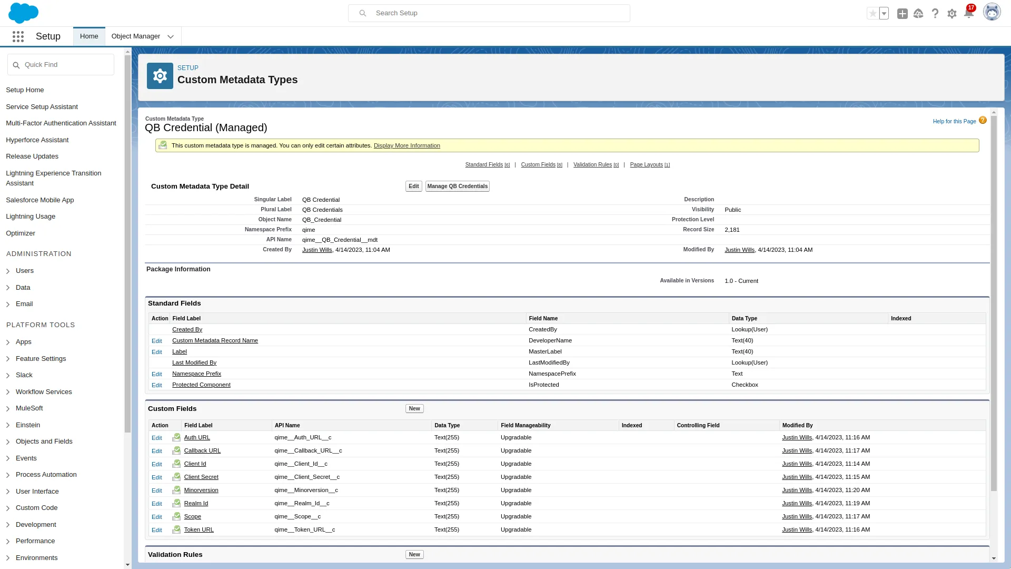Click the Edit link for Client Secret field
Viewport: 1011px width, 569px height.
(156, 477)
